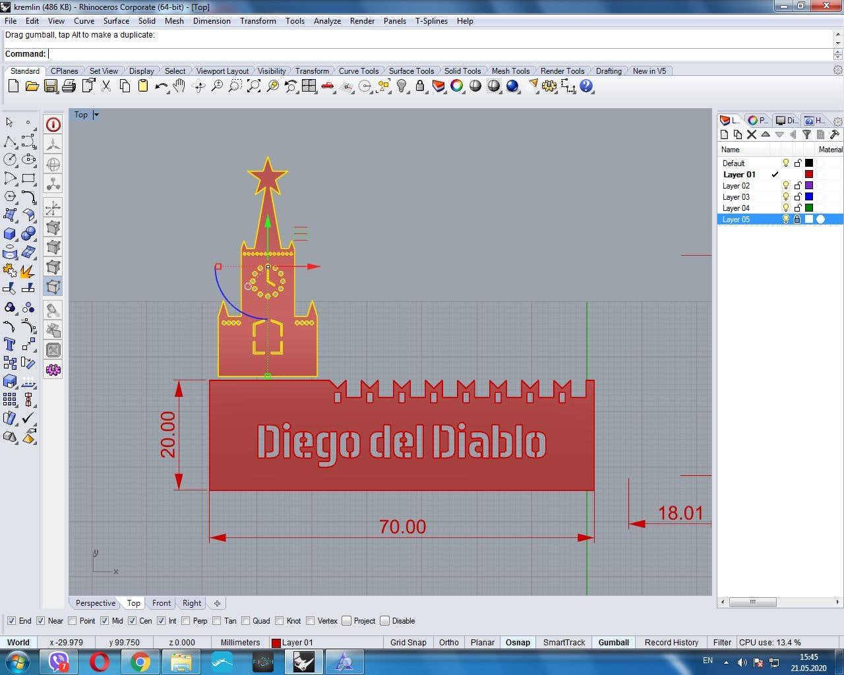Open the Surface menu
The height and width of the screenshot is (675, 844).
(x=116, y=21)
